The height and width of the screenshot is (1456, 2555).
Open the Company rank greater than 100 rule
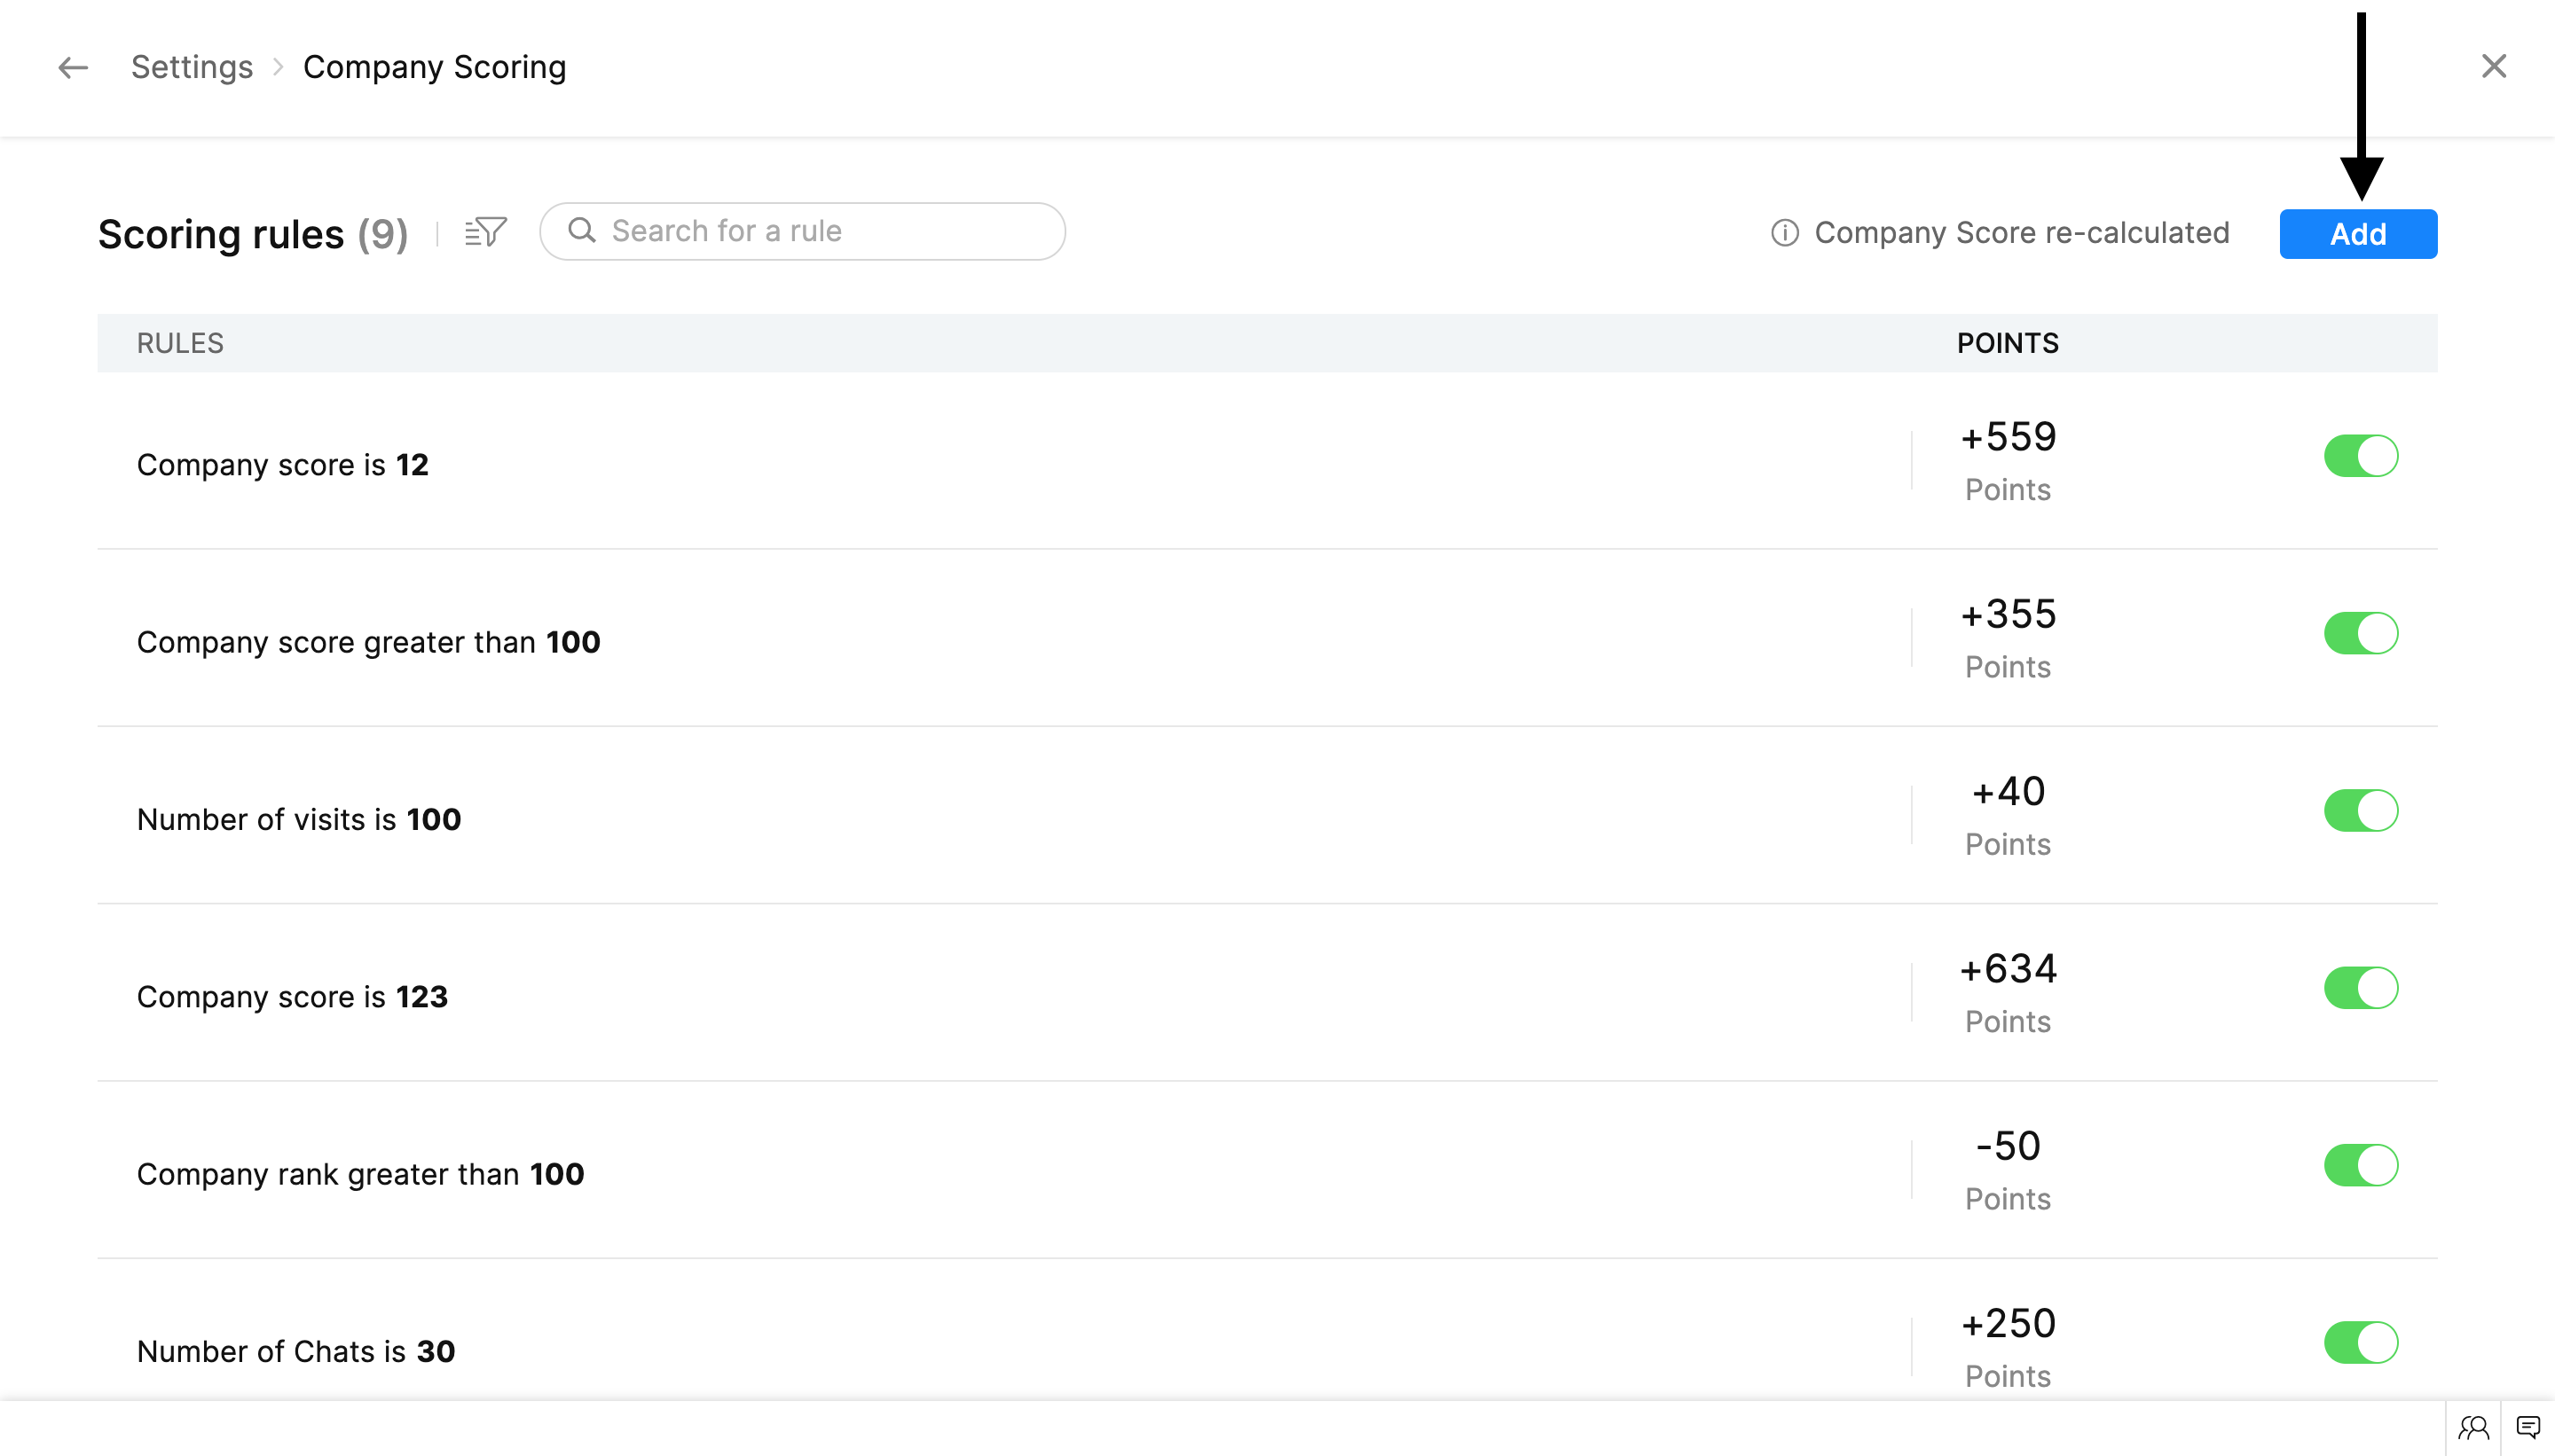click(x=360, y=1174)
